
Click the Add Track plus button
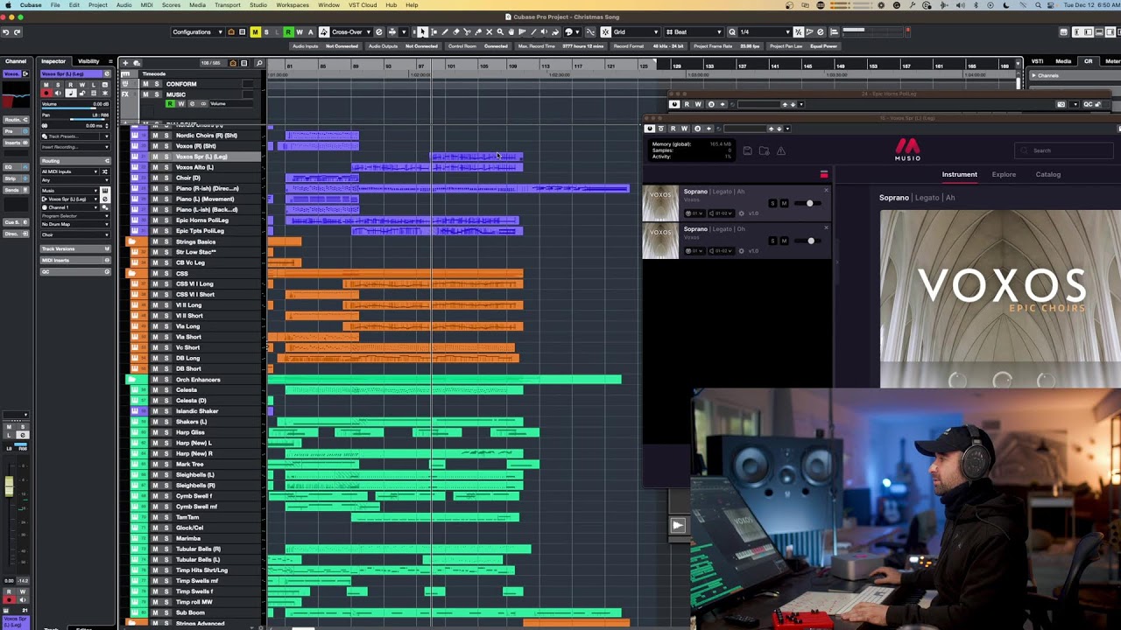[125, 63]
